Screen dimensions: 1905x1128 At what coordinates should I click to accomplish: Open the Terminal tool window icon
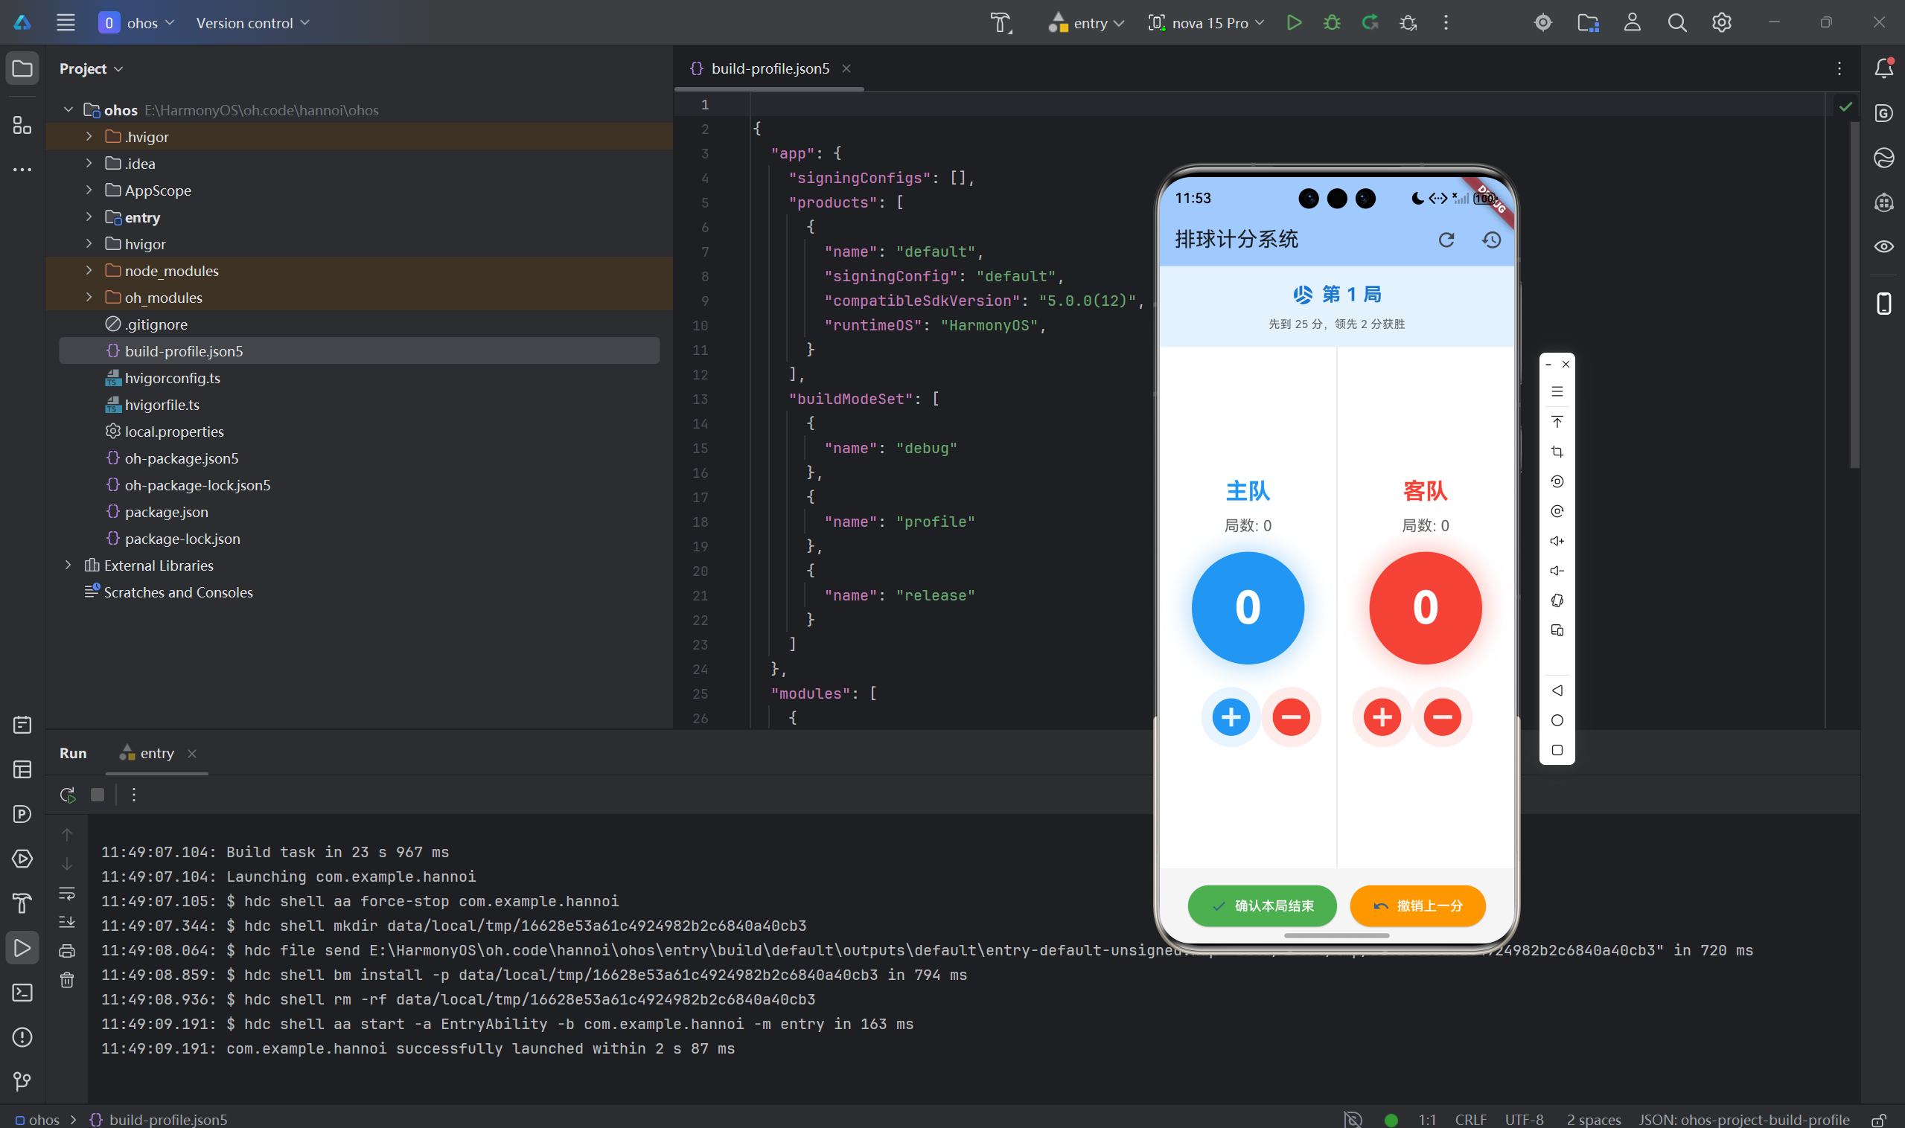coord(22,993)
